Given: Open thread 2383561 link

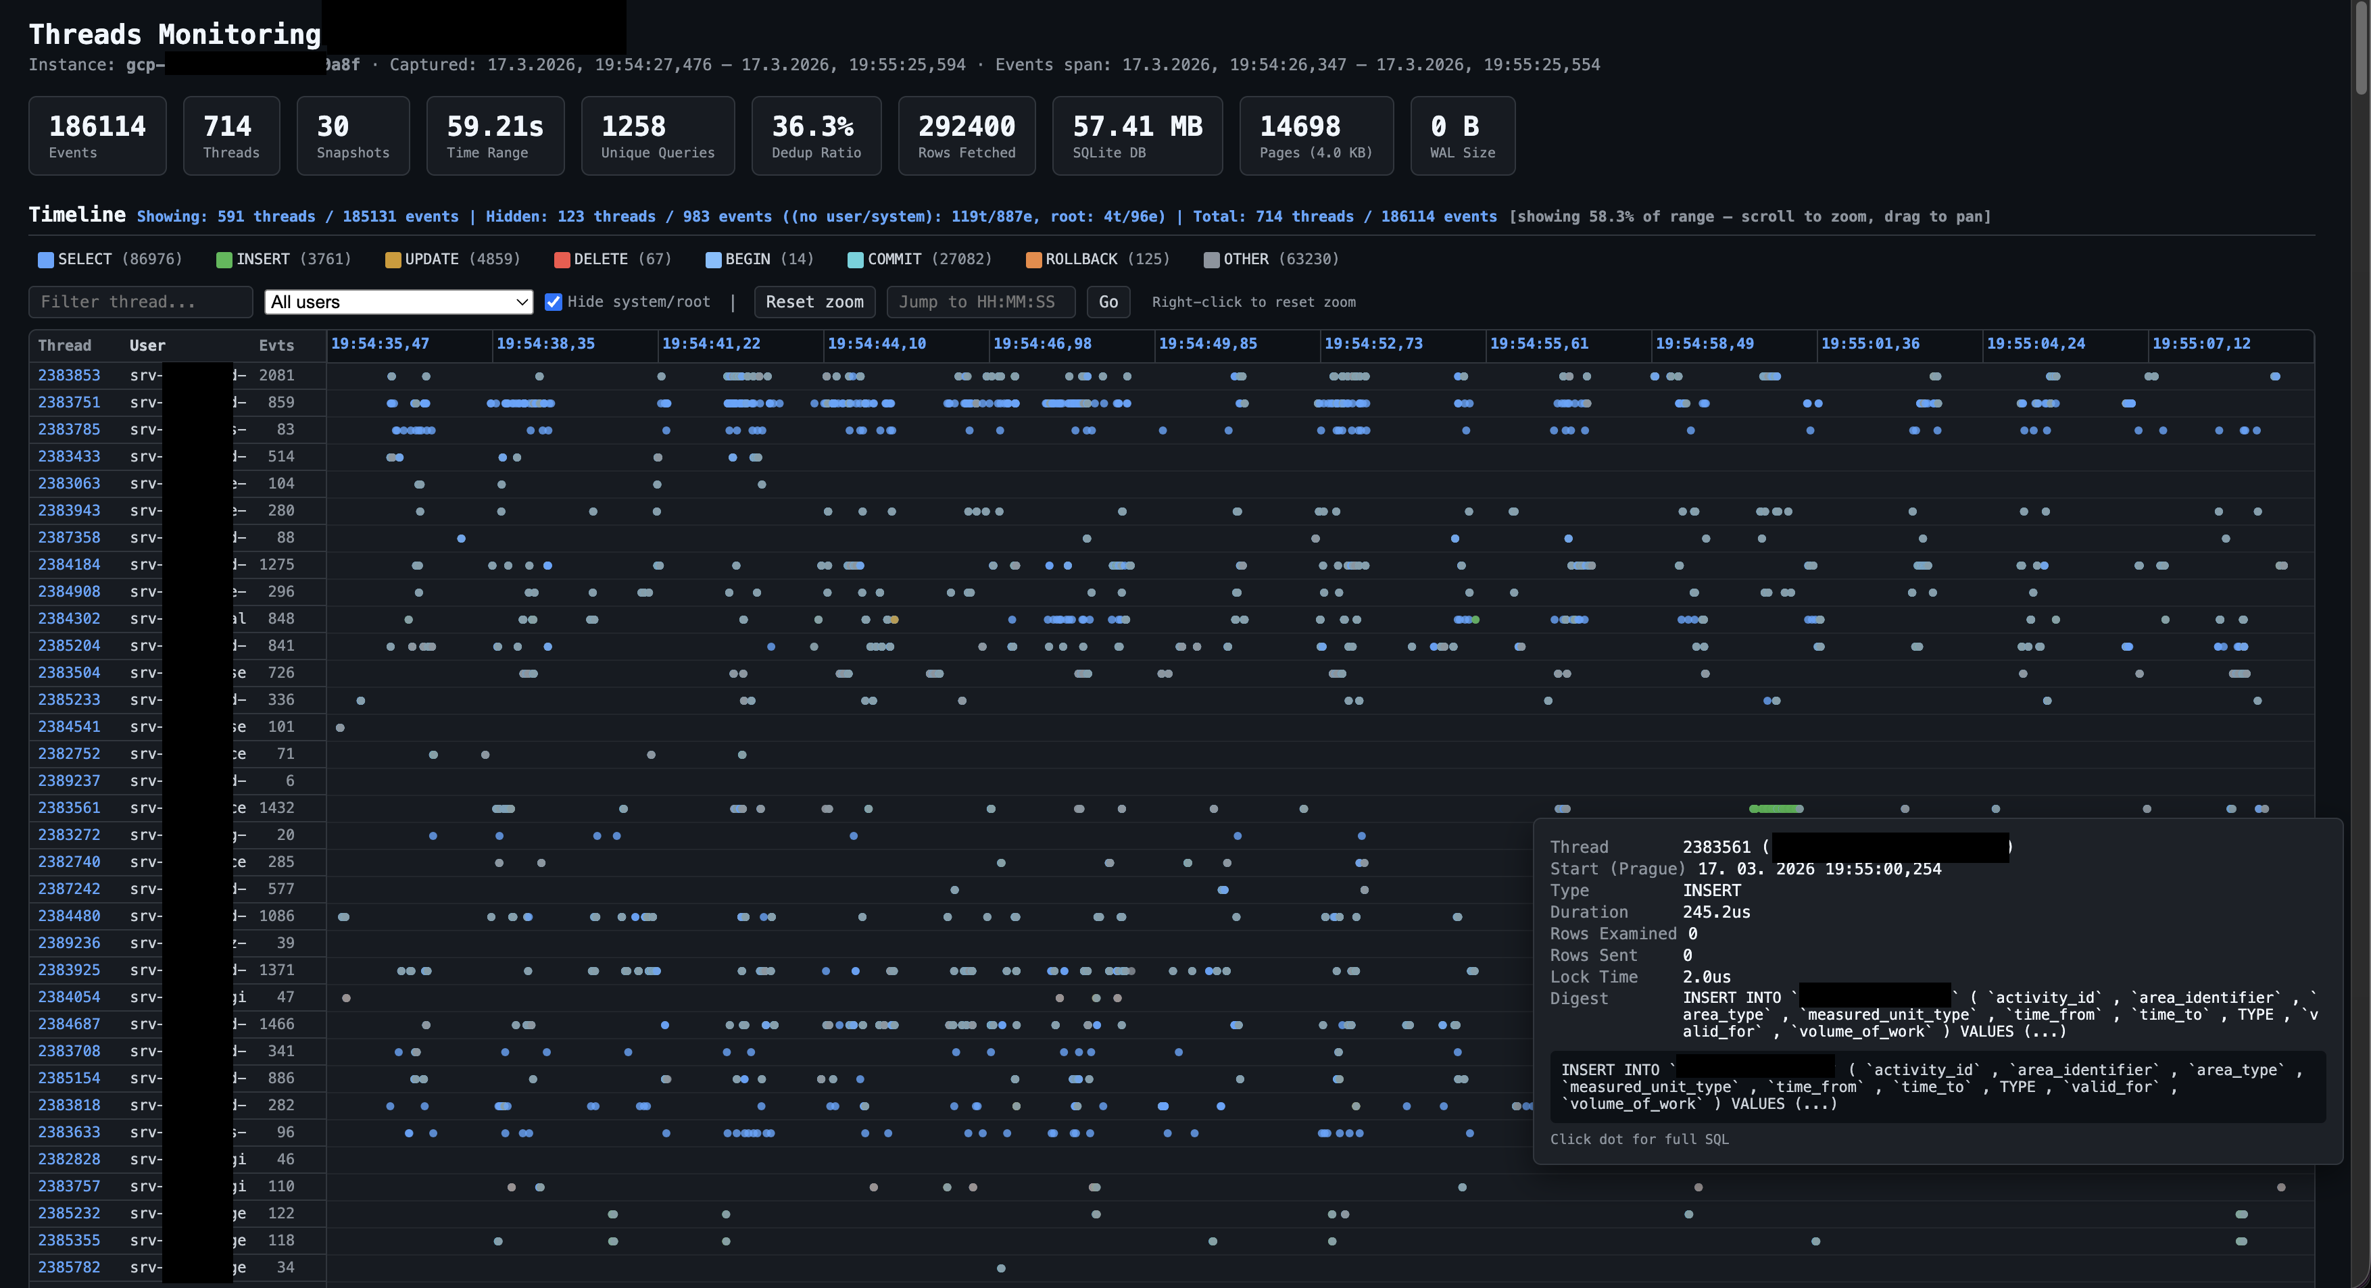Looking at the screenshot, I should click(69, 808).
